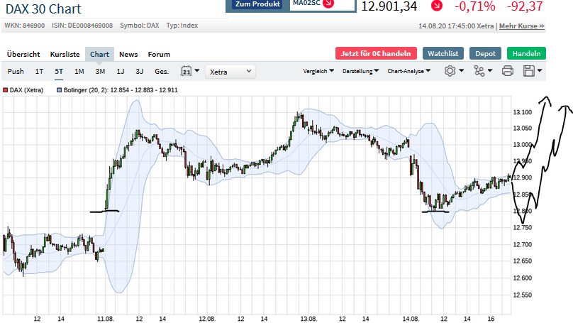This screenshot has width=573, height=323.
Task: Add DAX to Watchlist
Action: tap(443, 53)
